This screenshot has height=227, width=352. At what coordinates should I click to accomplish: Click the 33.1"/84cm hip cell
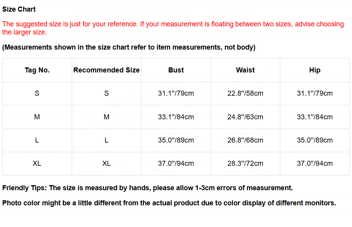click(315, 117)
